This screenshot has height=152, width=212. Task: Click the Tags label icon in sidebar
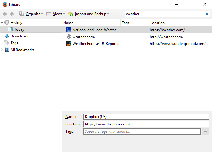(x=7, y=43)
